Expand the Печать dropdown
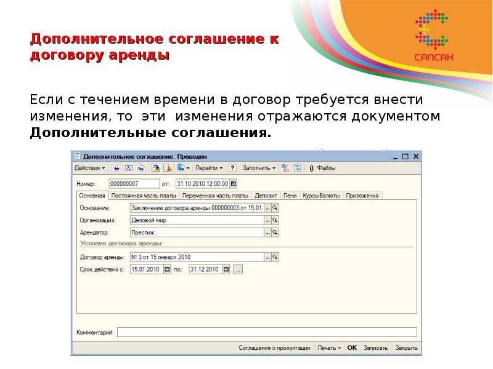Viewport: 493px width, 369px height. point(329,348)
